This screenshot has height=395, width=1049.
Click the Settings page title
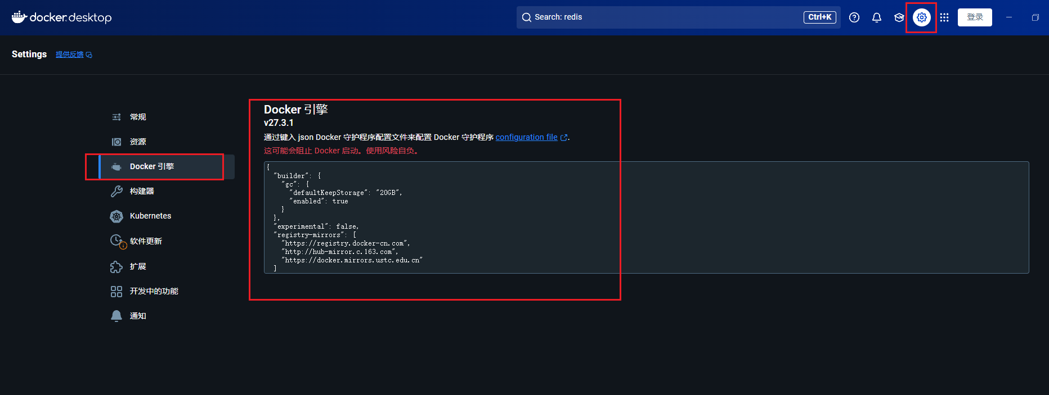[29, 54]
